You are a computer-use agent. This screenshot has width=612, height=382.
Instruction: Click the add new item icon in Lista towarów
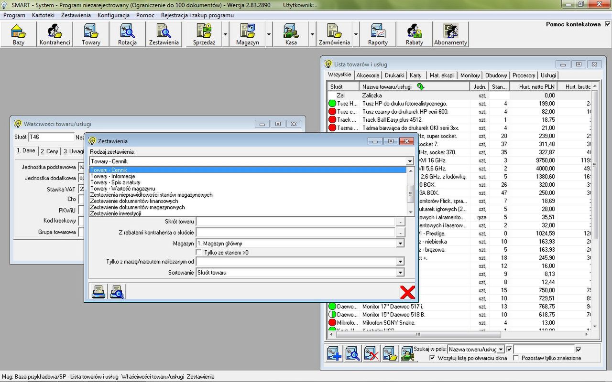pos(334,353)
